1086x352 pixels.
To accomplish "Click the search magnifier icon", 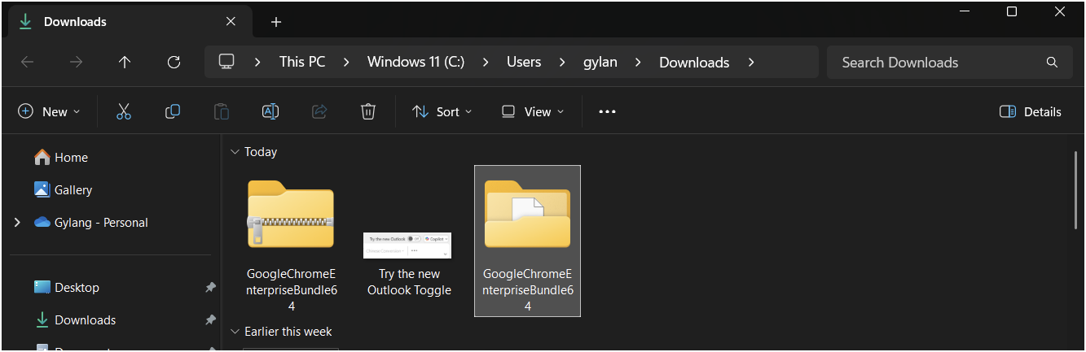I will pyautogui.click(x=1052, y=62).
